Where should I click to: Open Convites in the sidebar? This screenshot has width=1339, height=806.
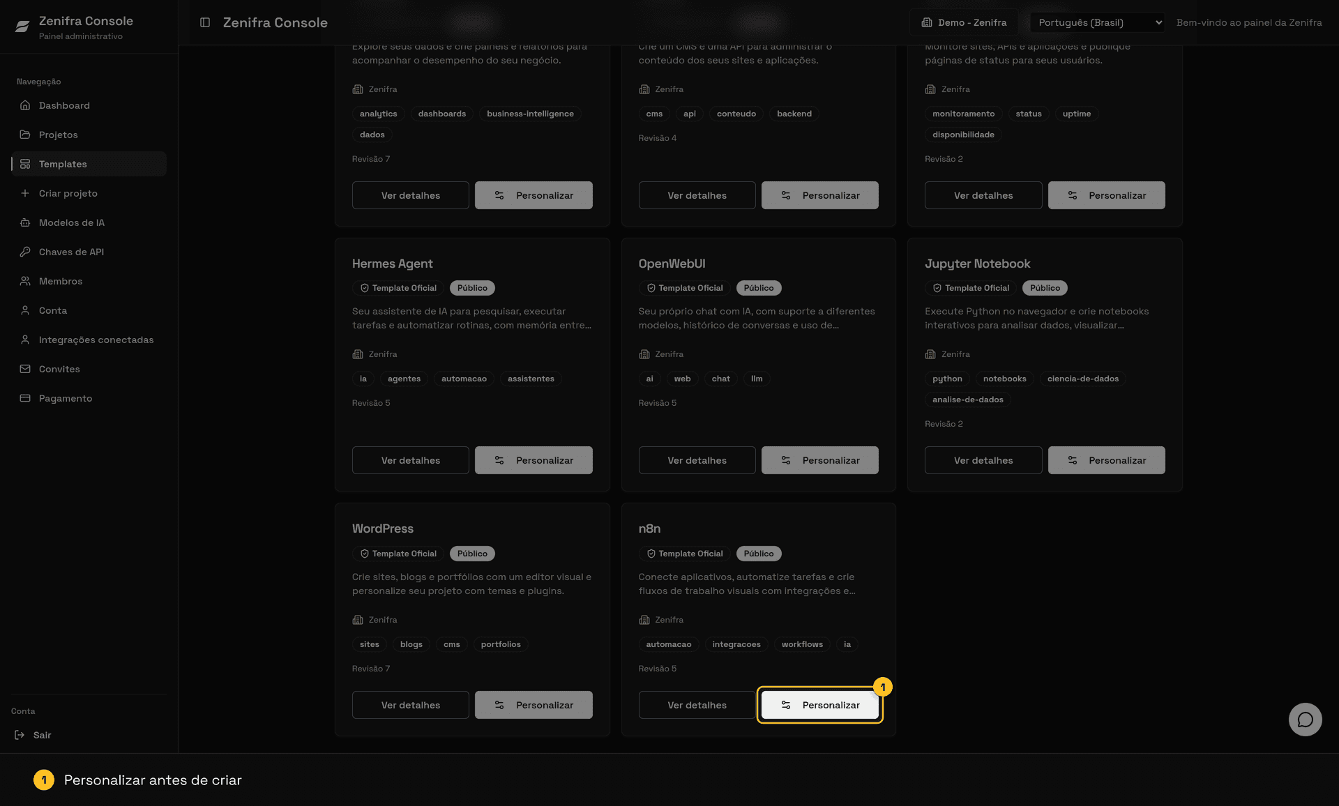[x=89, y=369]
